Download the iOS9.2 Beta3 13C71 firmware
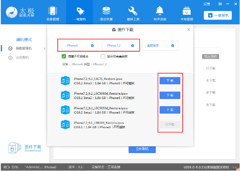240x171 pixels. click(170, 81)
